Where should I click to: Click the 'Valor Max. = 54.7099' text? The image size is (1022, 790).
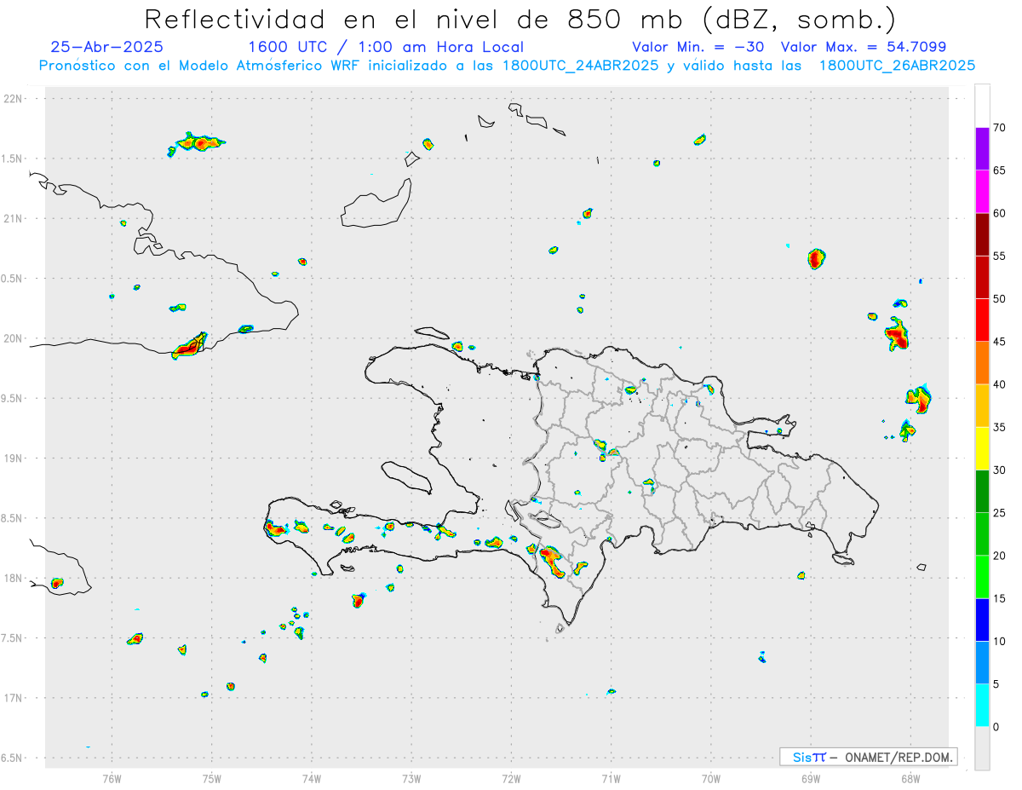coord(864,48)
